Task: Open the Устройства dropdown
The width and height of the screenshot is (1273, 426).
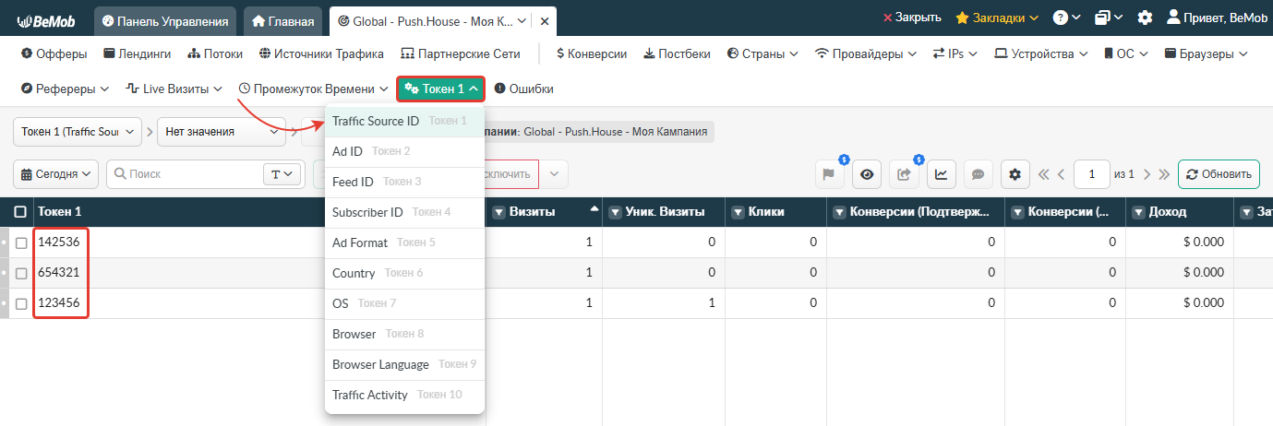Action: (1040, 54)
